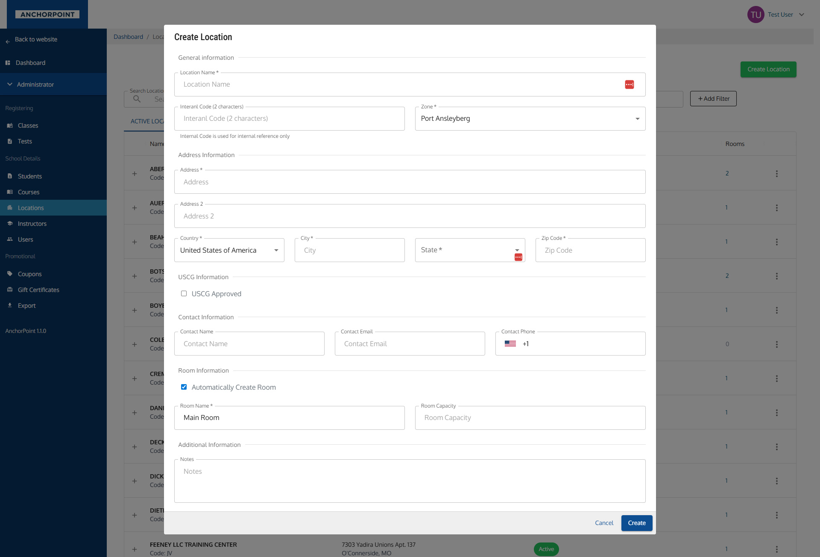The width and height of the screenshot is (820, 557).
Task: Click the US flag in Contact Phone field
Action: [x=510, y=343]
